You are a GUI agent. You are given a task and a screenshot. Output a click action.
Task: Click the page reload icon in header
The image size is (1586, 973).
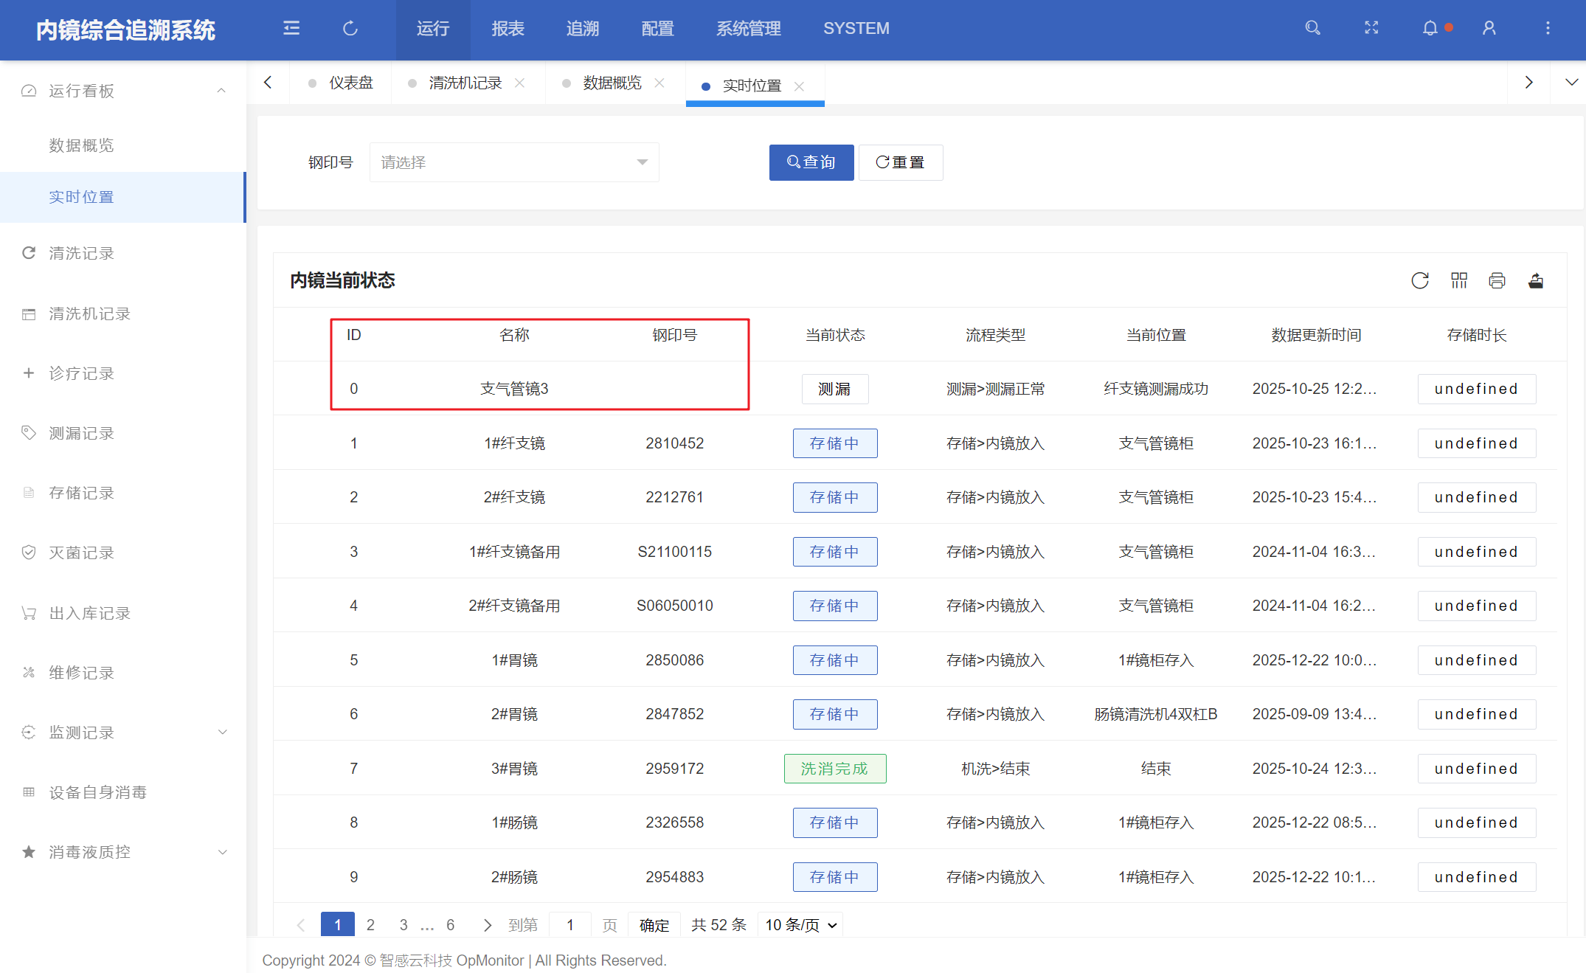(350, 28)
